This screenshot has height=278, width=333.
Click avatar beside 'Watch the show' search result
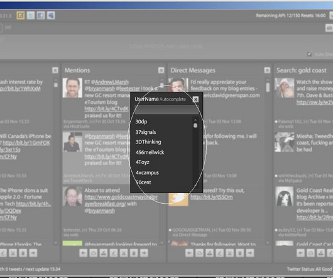coord(284,88)
